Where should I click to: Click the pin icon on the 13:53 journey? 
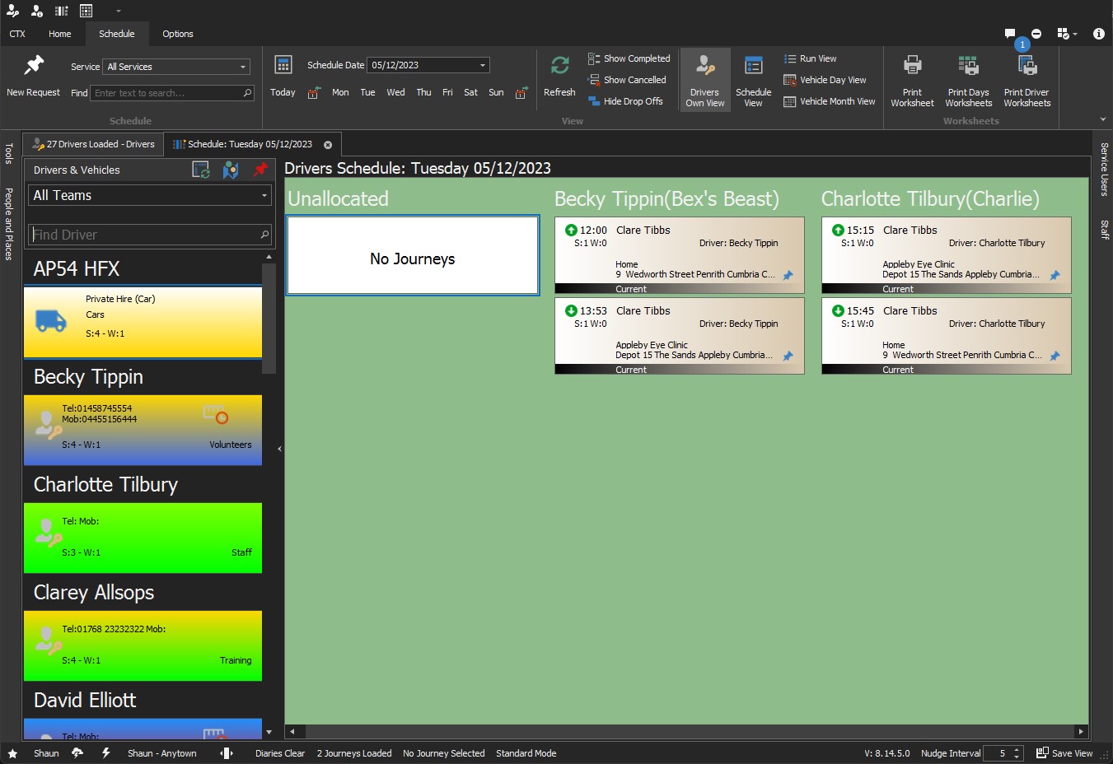788,356
